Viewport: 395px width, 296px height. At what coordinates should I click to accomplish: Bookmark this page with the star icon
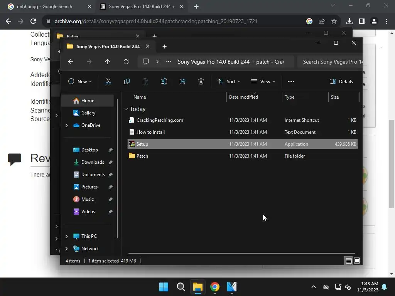click(x=334, y=22)
